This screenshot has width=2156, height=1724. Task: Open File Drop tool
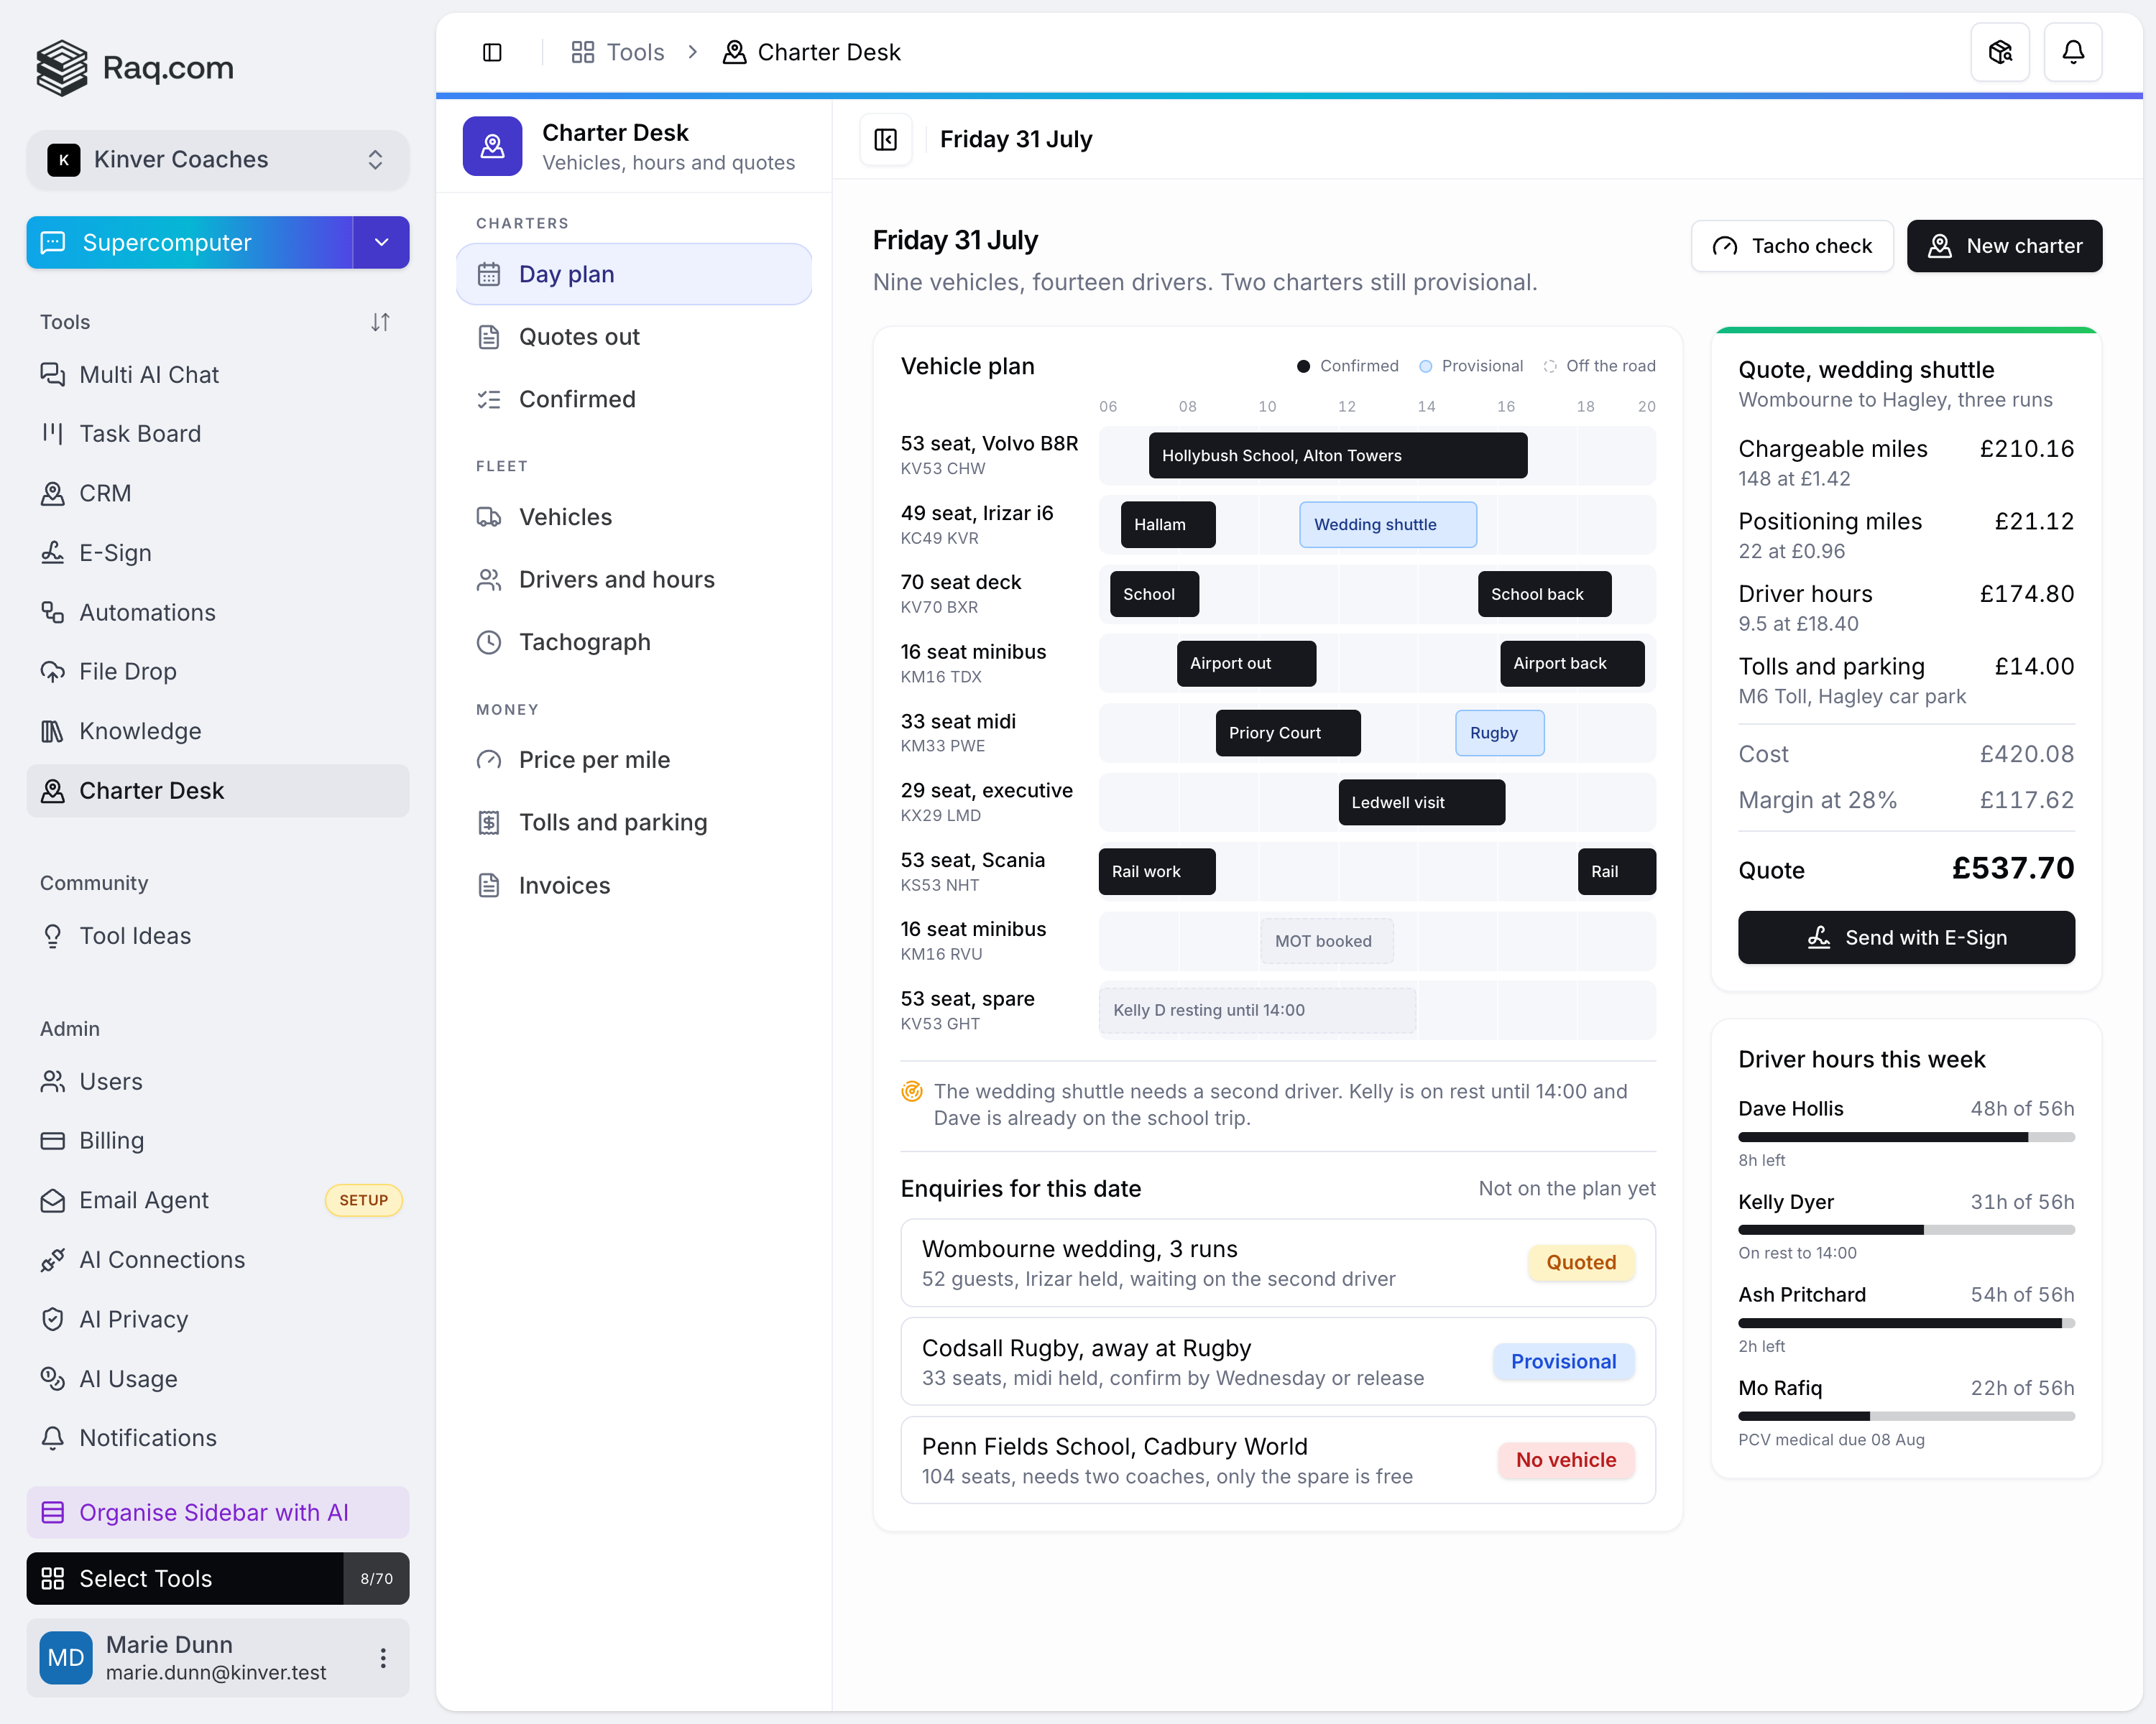tap(217, 672)
